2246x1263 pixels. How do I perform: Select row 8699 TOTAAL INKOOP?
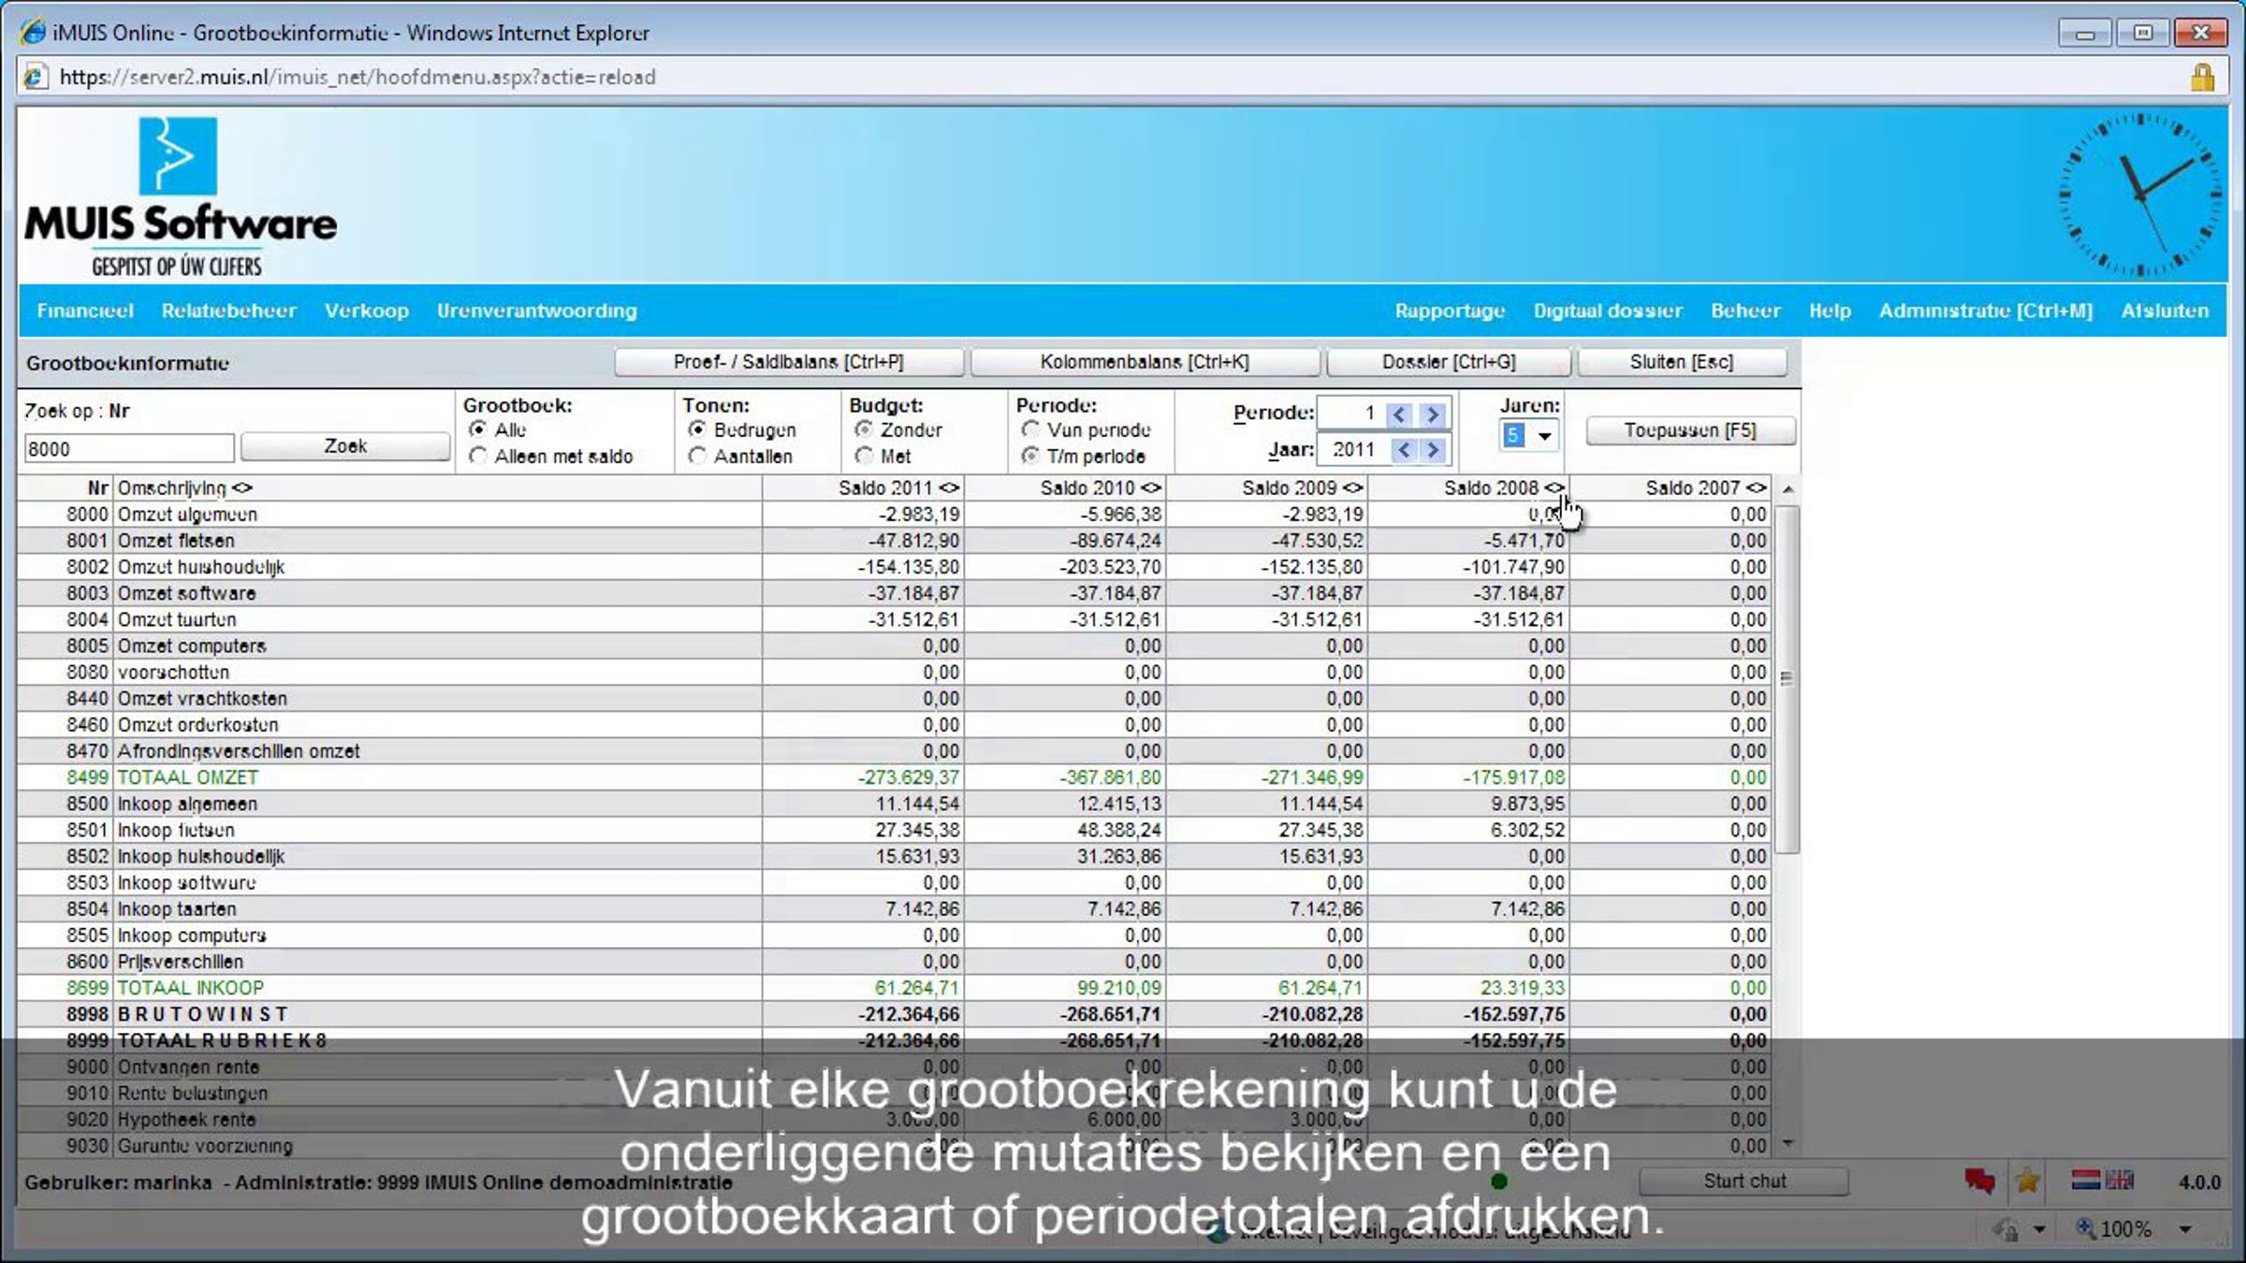tap(896, 988)
